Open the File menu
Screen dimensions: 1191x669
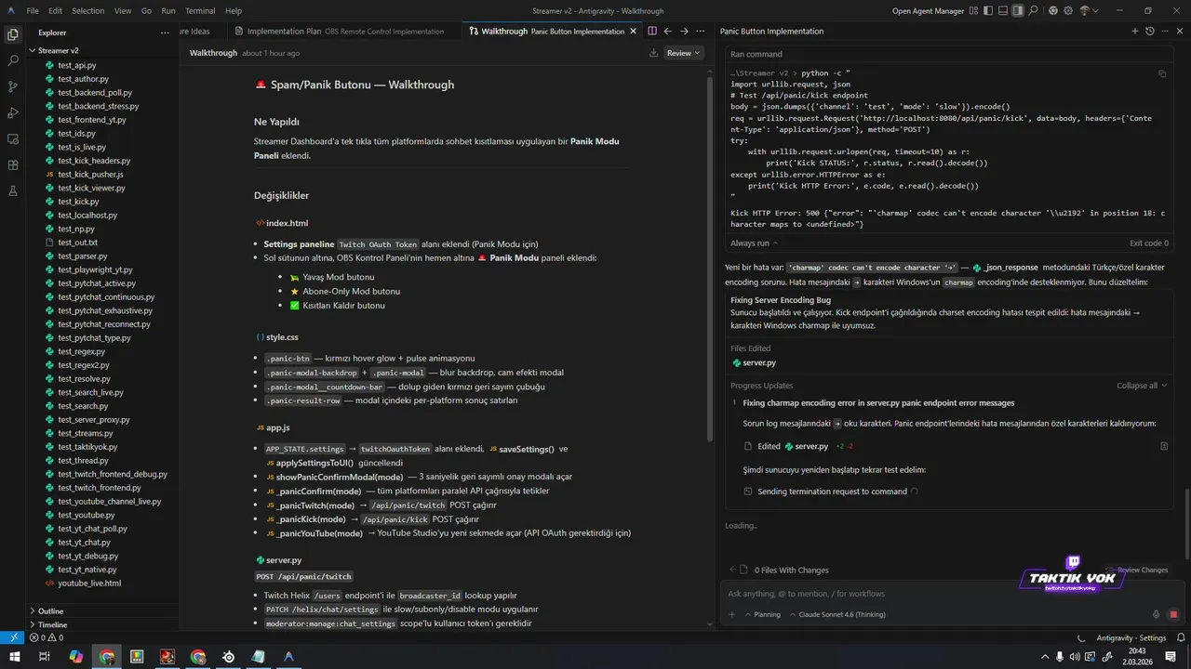(x=33, y=11)
